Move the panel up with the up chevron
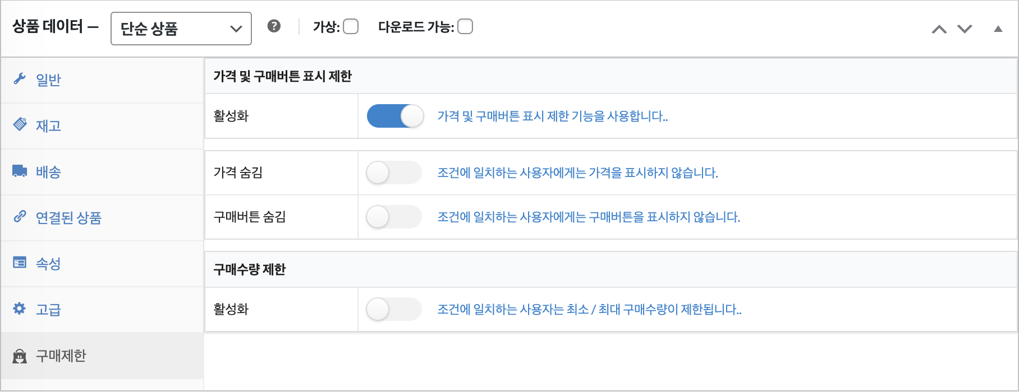This screenshot has height=392, width=1019. pyautogui.click(x=939, y=29)
